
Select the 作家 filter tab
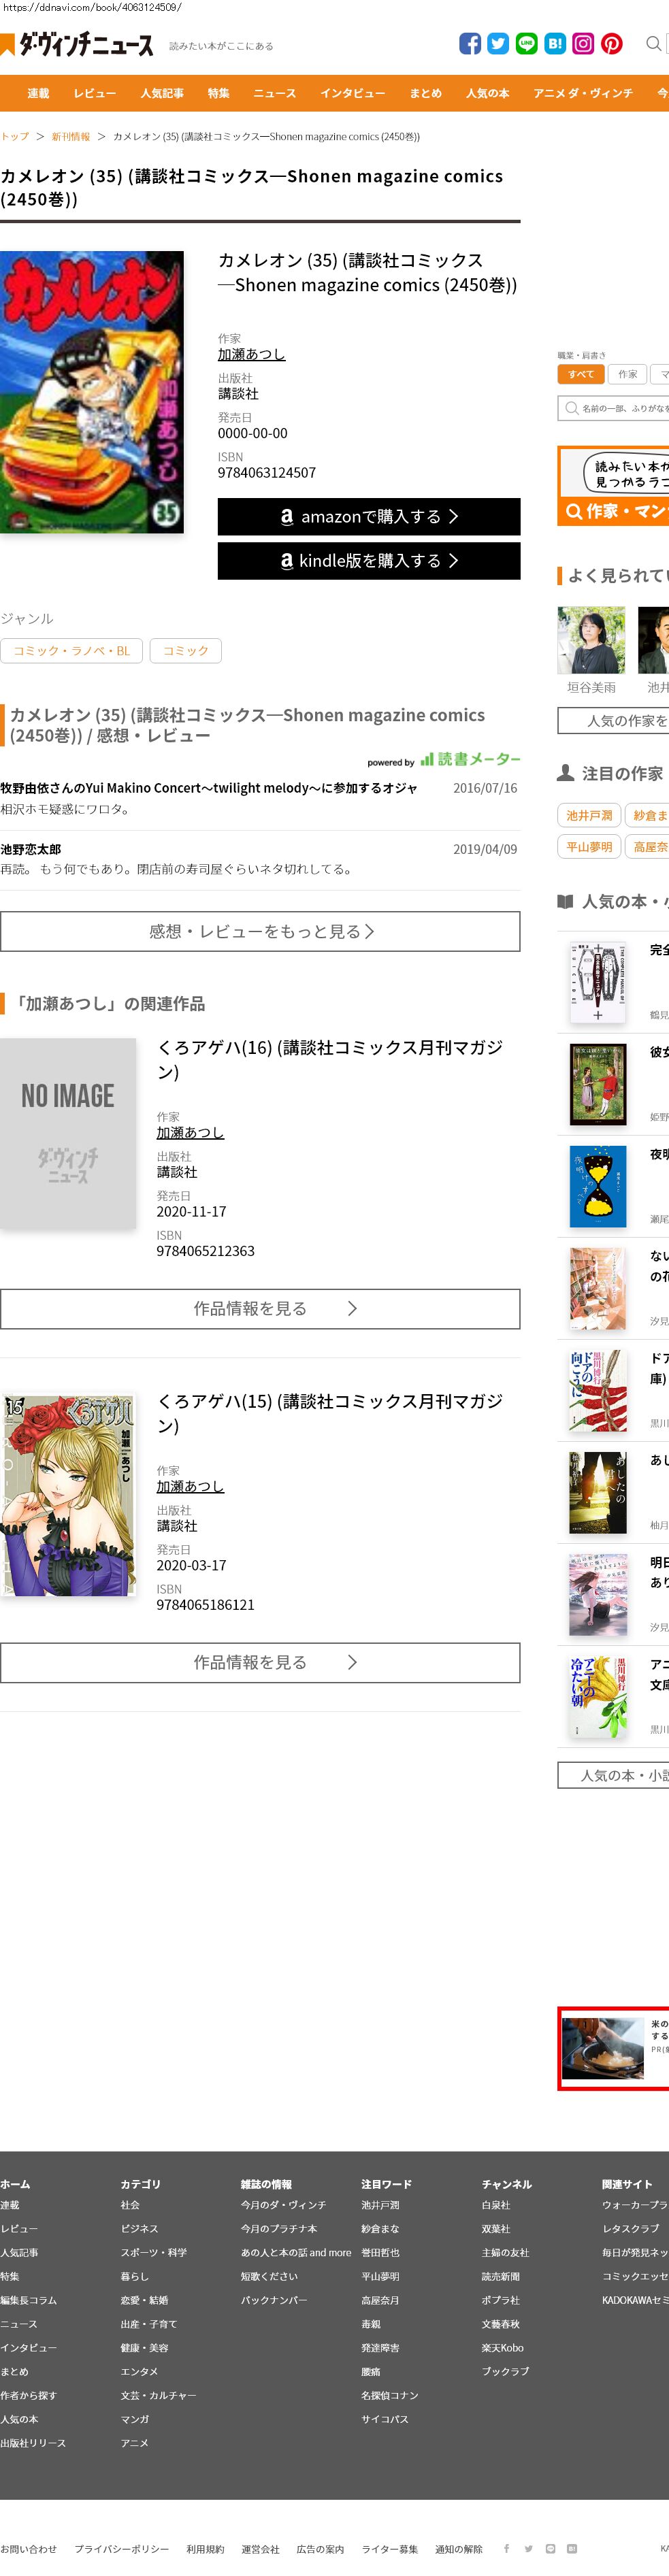click(x=627, y=374)
